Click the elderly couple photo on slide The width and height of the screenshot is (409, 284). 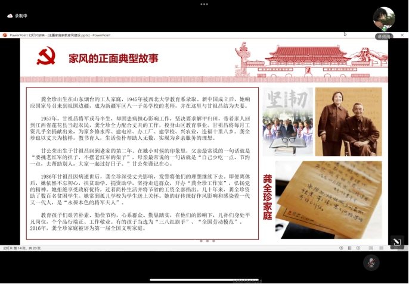click(x=348, y=122)
